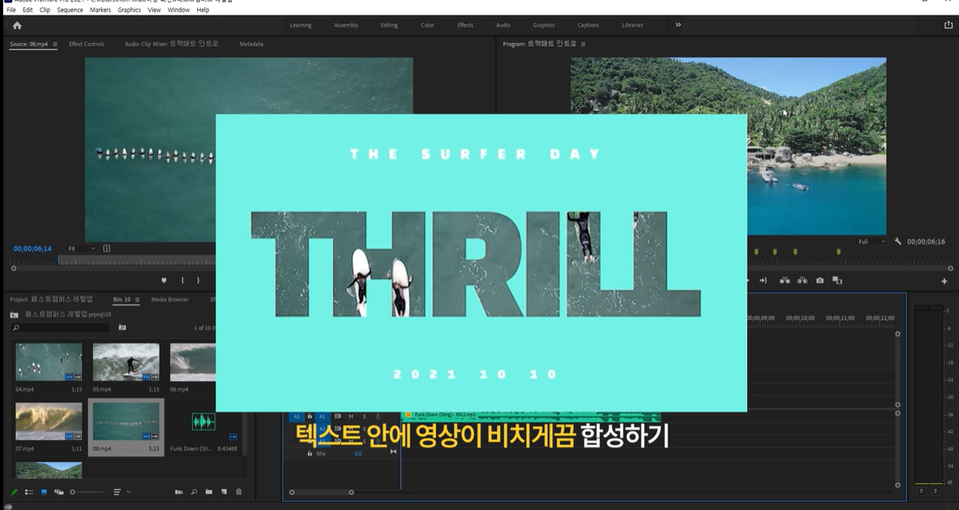Click the Comparison View icon
The width and height of the screenshot is (959, 510).
837,280
